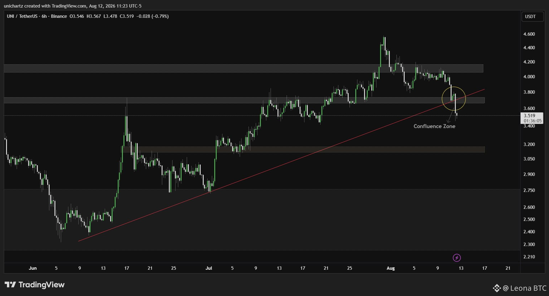Click the 4.200 price axis label
This screenshot has height=296, width=549.
point(529,62)
